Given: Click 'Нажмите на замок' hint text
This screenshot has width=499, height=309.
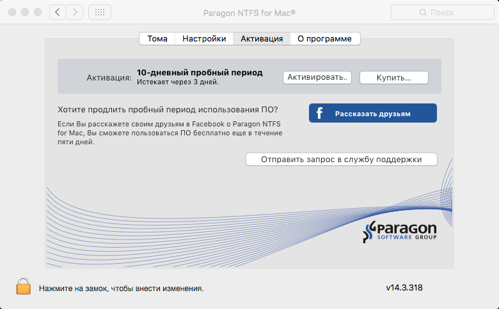Looking at the screenshot, I should click(122, 289).
